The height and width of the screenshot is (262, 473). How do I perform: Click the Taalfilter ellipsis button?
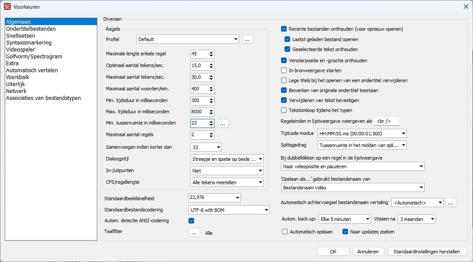click(x=195, y=233)
